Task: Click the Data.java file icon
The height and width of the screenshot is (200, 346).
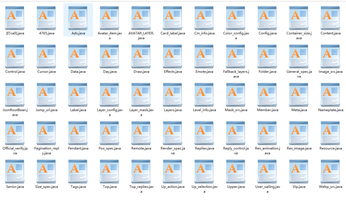Action: (x=78, y=57)
